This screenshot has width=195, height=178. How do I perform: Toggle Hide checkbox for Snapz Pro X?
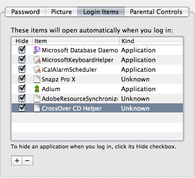click(22, 79)
